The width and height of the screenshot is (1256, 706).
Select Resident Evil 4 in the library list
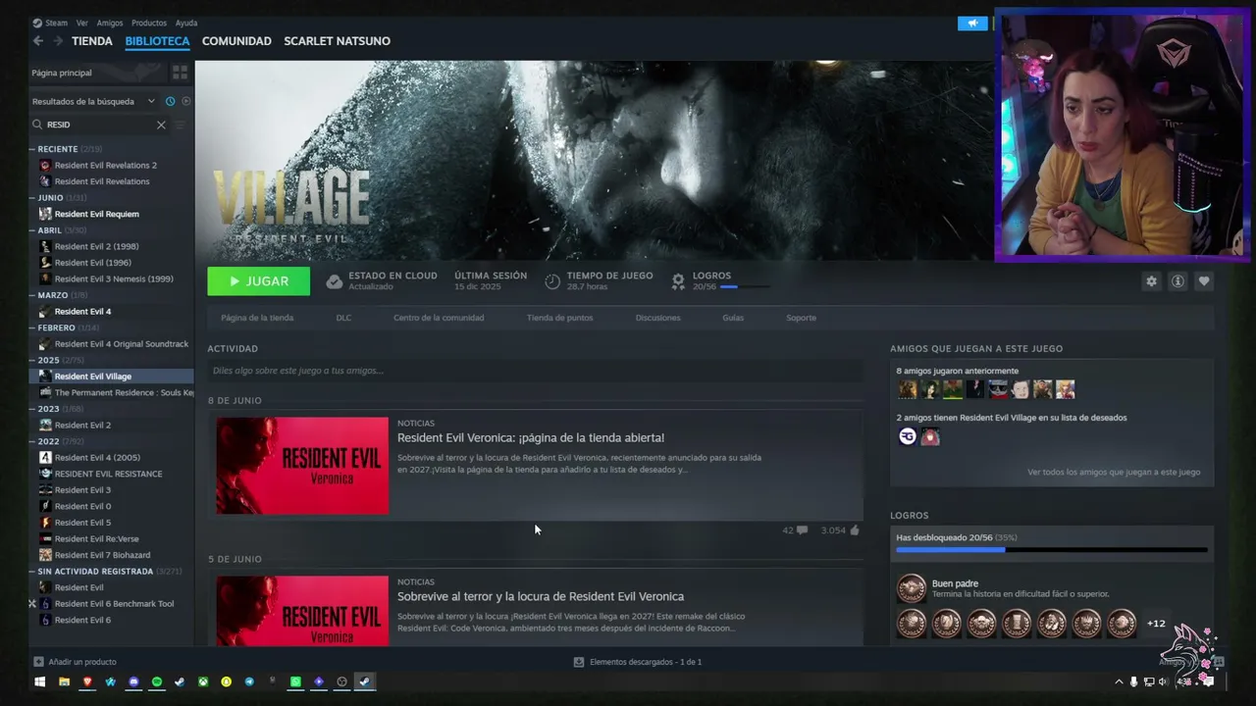pos(82,311)
